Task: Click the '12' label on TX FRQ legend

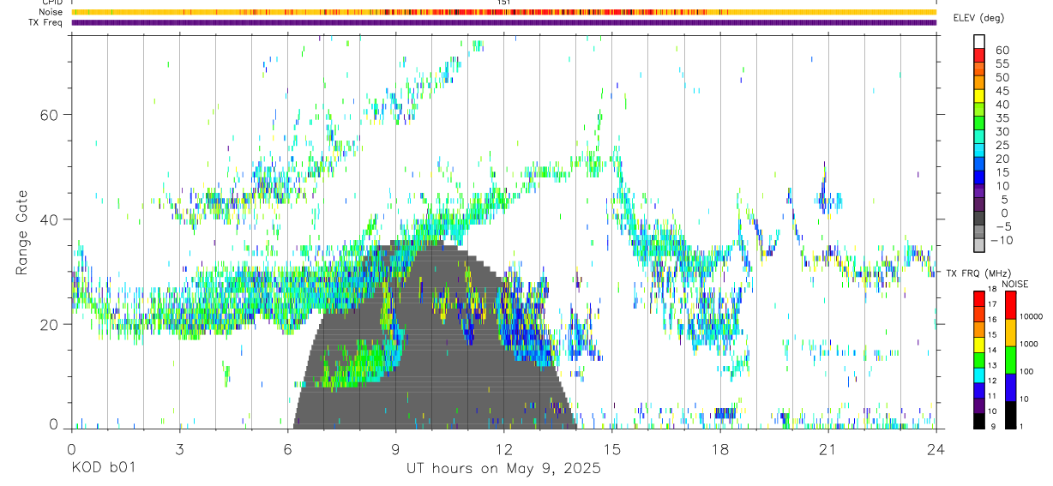Action: [x=992, y=381]
